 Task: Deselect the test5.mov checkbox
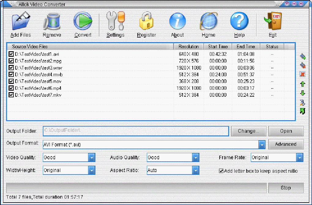point(11,81)
